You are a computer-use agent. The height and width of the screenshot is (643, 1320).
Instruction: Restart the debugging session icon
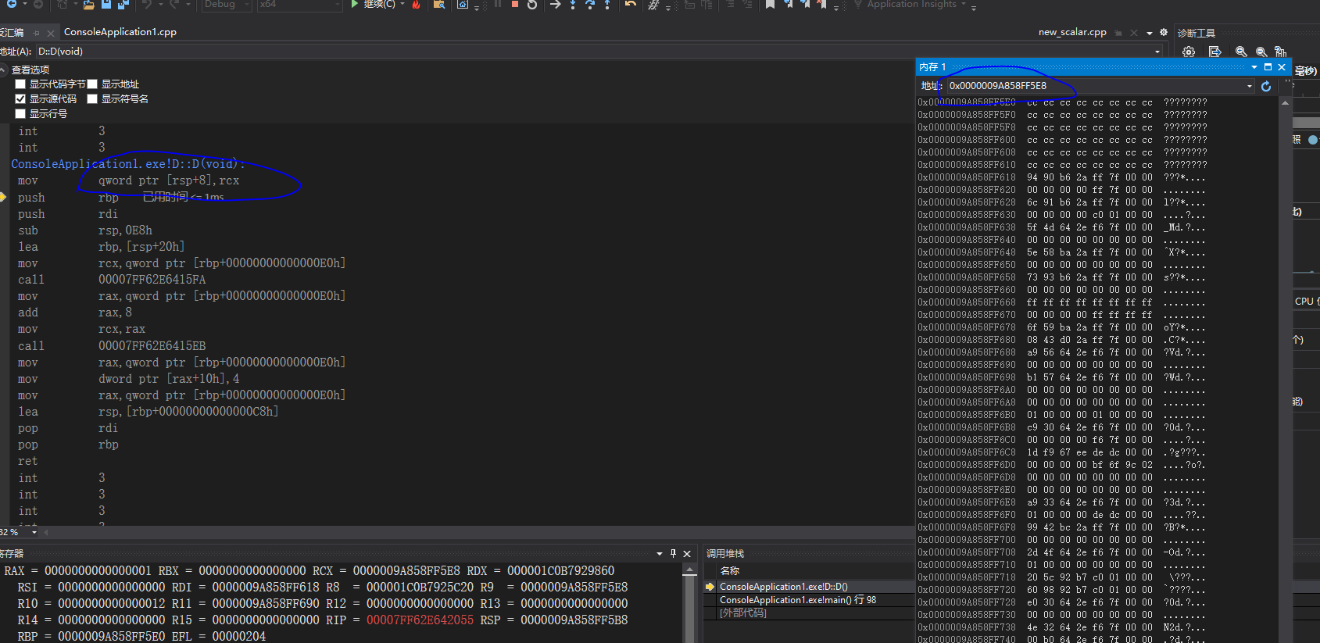tap(532, 5)
